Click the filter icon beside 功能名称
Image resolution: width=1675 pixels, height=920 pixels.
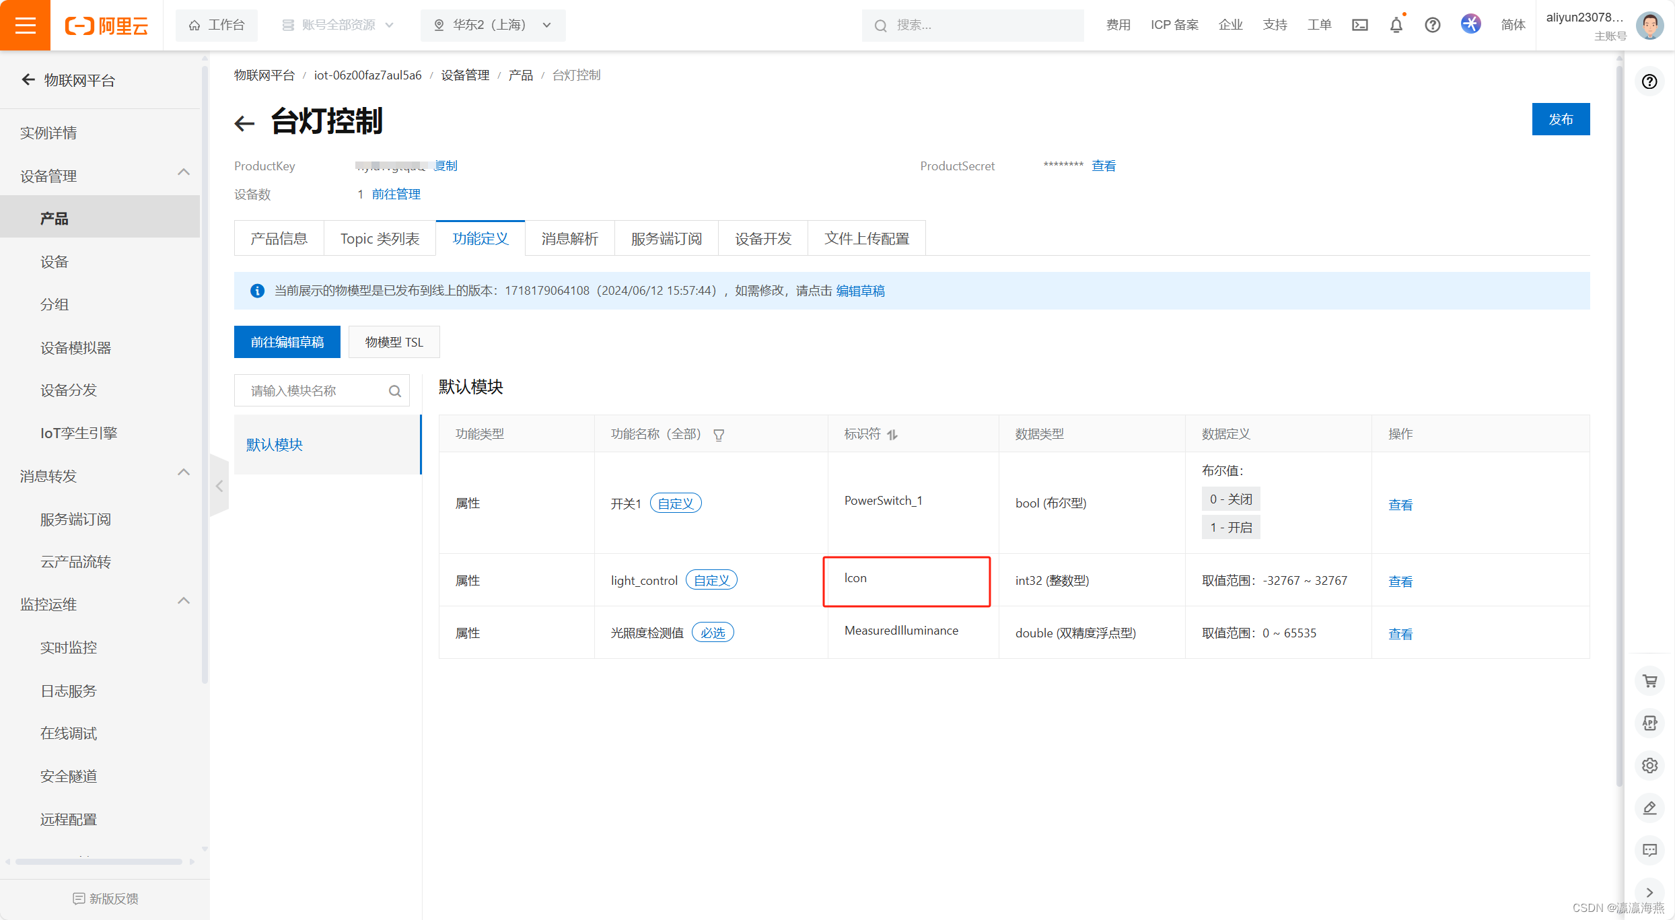pyautogui.click(x=719, y=435)
